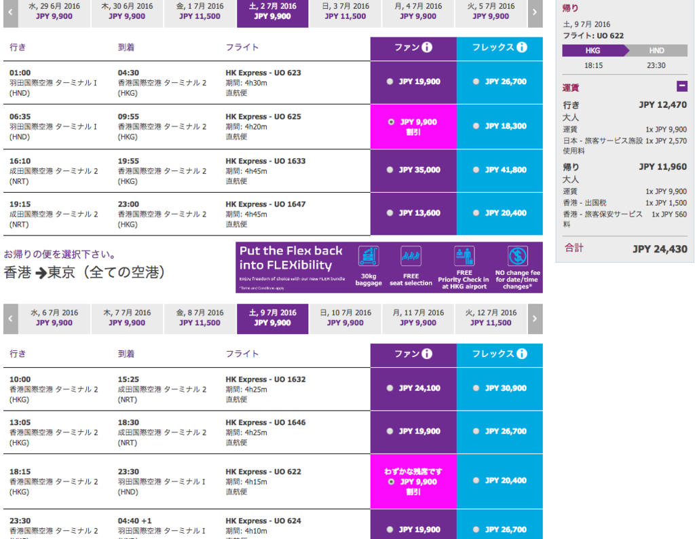Viewport: 695px width, 539px height.
Task: Select the JPY 24,100 Fun fare for UO 1632
Action: point(390,388)
